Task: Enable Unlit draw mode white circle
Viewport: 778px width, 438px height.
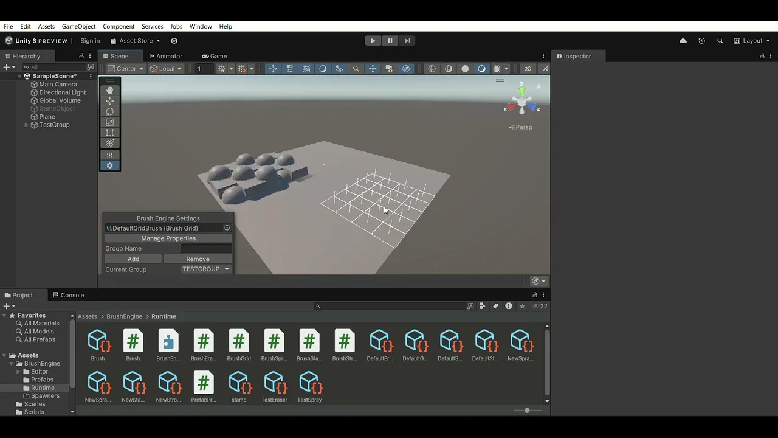Action: coord(465,69)
